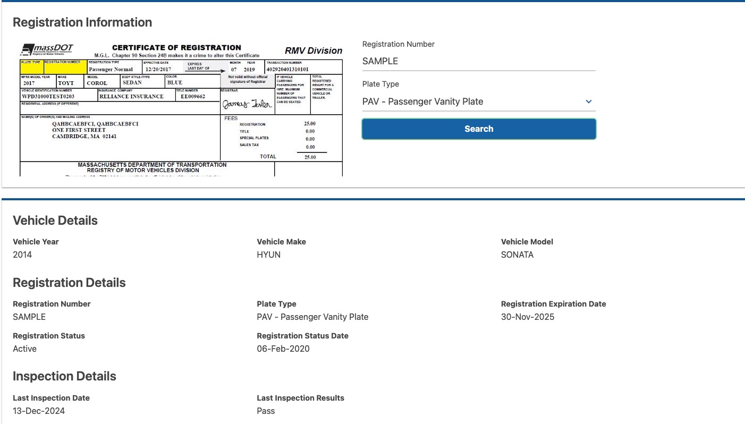
Task: Click the Vehicle Details heading
Action: click(x=55, y=220)
